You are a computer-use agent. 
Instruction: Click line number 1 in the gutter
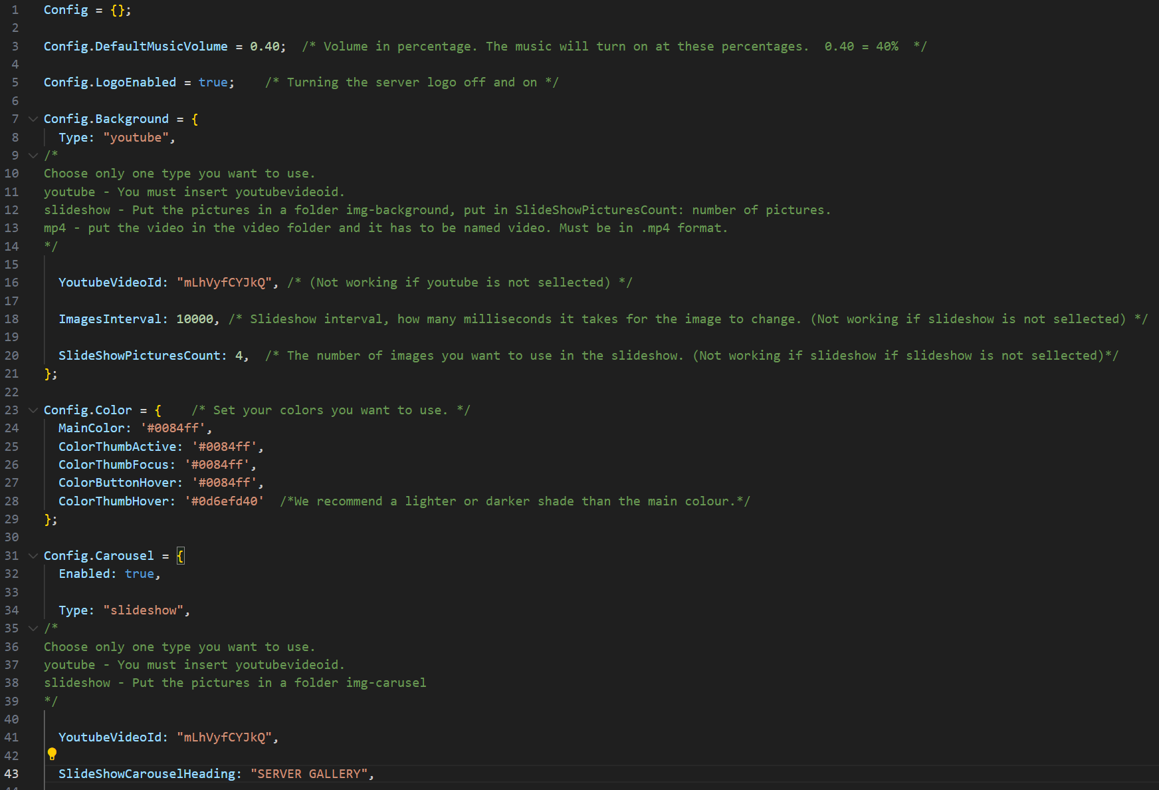click(15, 9)
